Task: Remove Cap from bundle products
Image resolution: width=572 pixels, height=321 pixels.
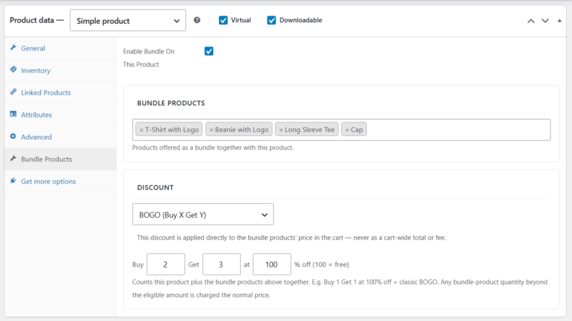Action: pos(347,130)
